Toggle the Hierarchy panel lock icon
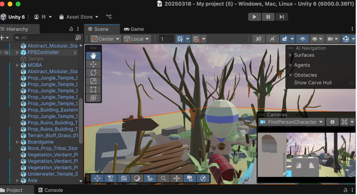357x195 pixels. (71, 29)
